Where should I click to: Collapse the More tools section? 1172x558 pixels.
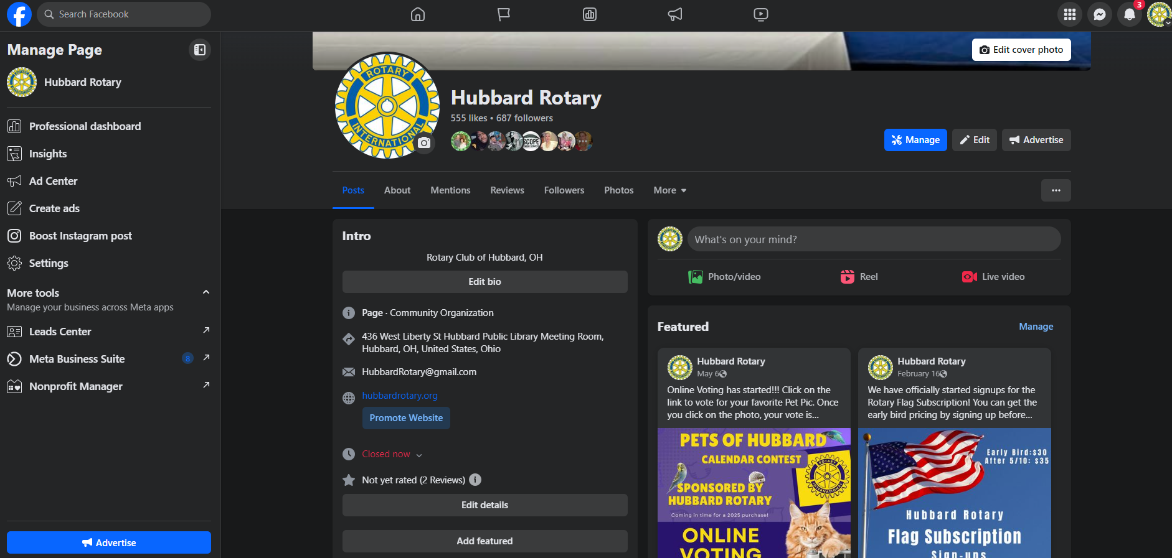[x=206, y=292]
